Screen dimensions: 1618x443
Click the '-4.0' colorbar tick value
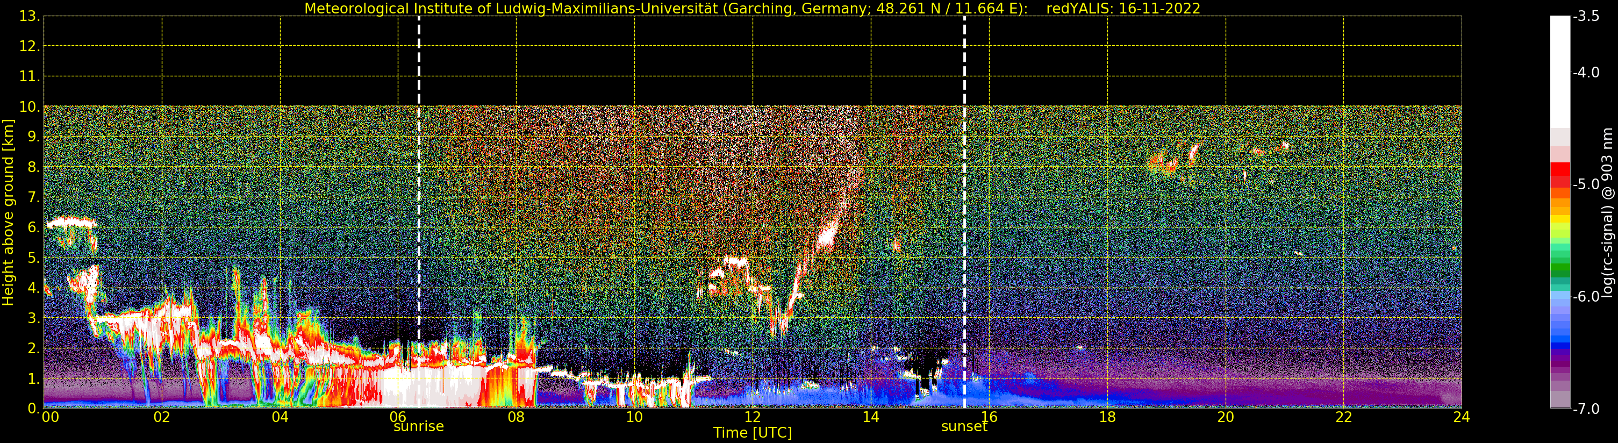tap(1586, 72)
